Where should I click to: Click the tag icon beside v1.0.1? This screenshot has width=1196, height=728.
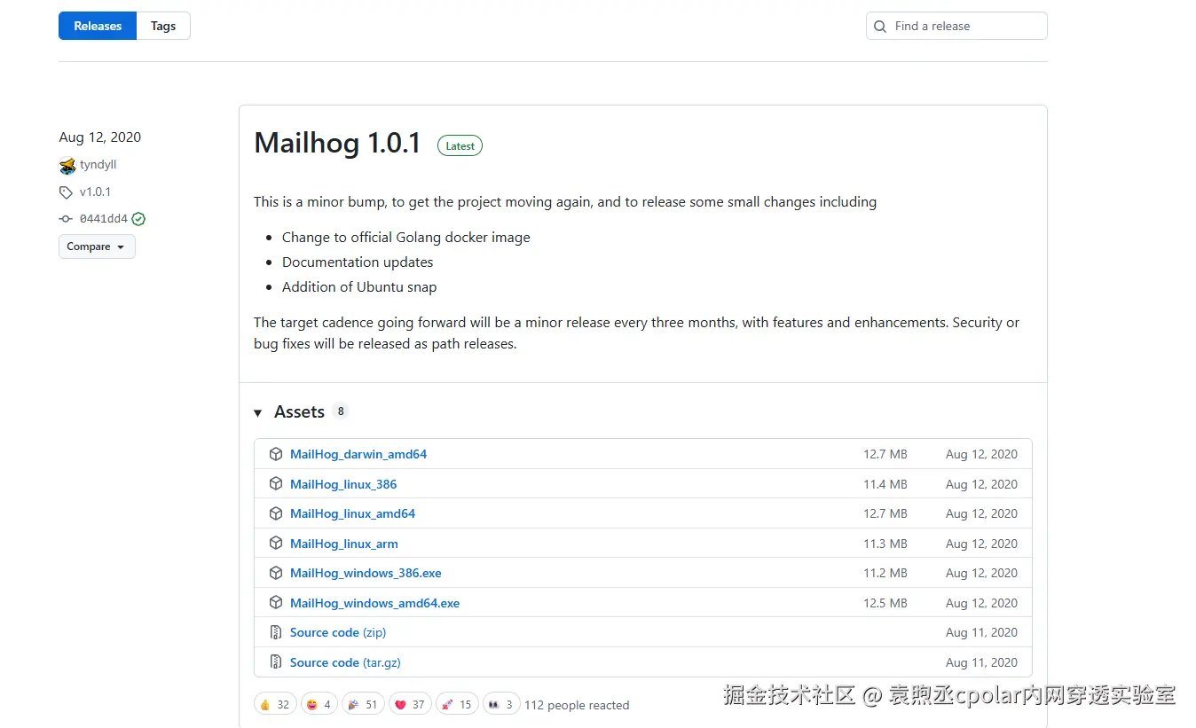pyautogui.click(x=66, y=192)
